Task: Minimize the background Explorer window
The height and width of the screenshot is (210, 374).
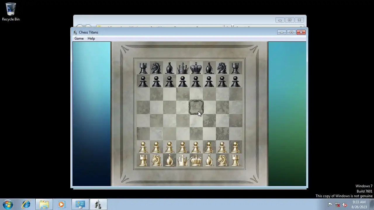Action: point(280,20)
